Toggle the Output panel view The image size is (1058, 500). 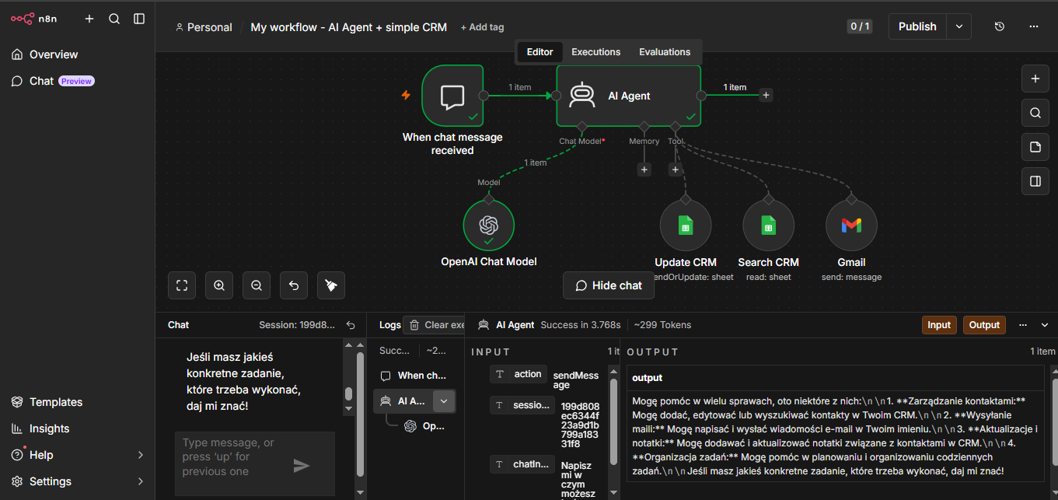point(984,325)
